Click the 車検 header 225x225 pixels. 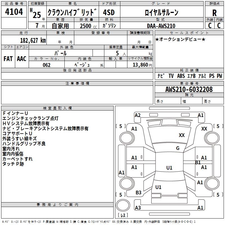point(60,33)
